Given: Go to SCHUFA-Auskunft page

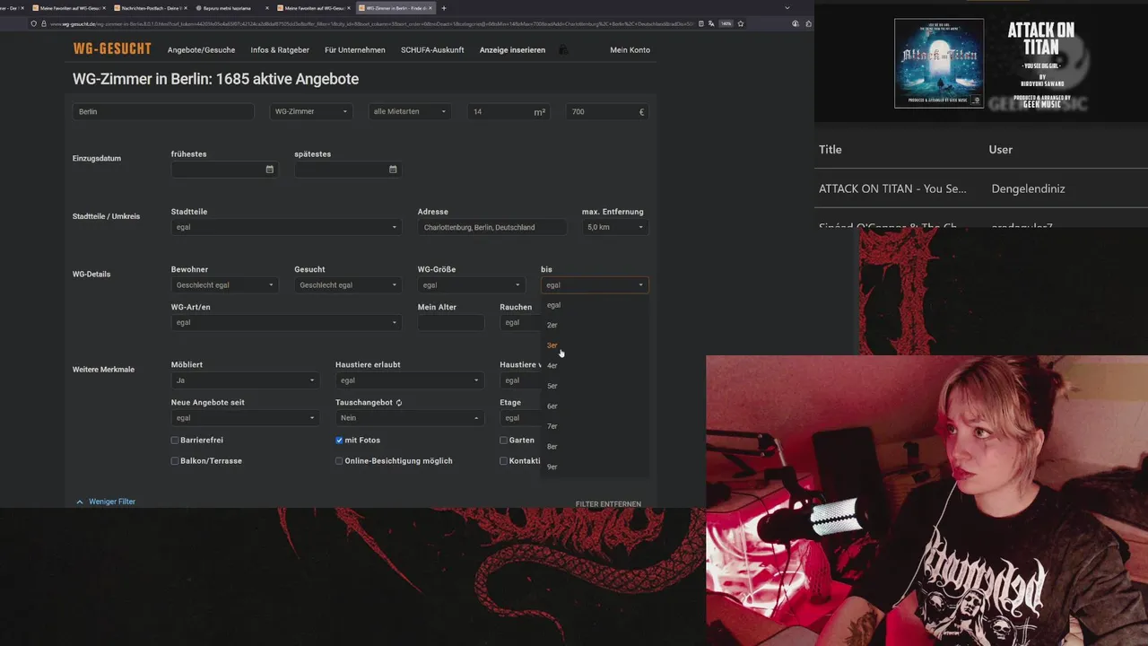Looking at the screenshot, I should coord(432,50).
